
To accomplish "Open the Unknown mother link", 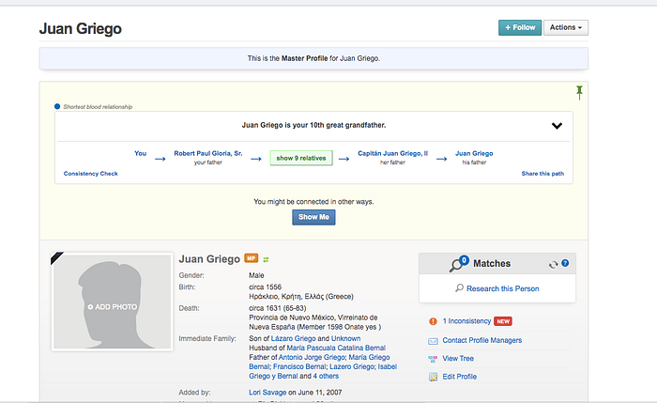I will [345, 338].
